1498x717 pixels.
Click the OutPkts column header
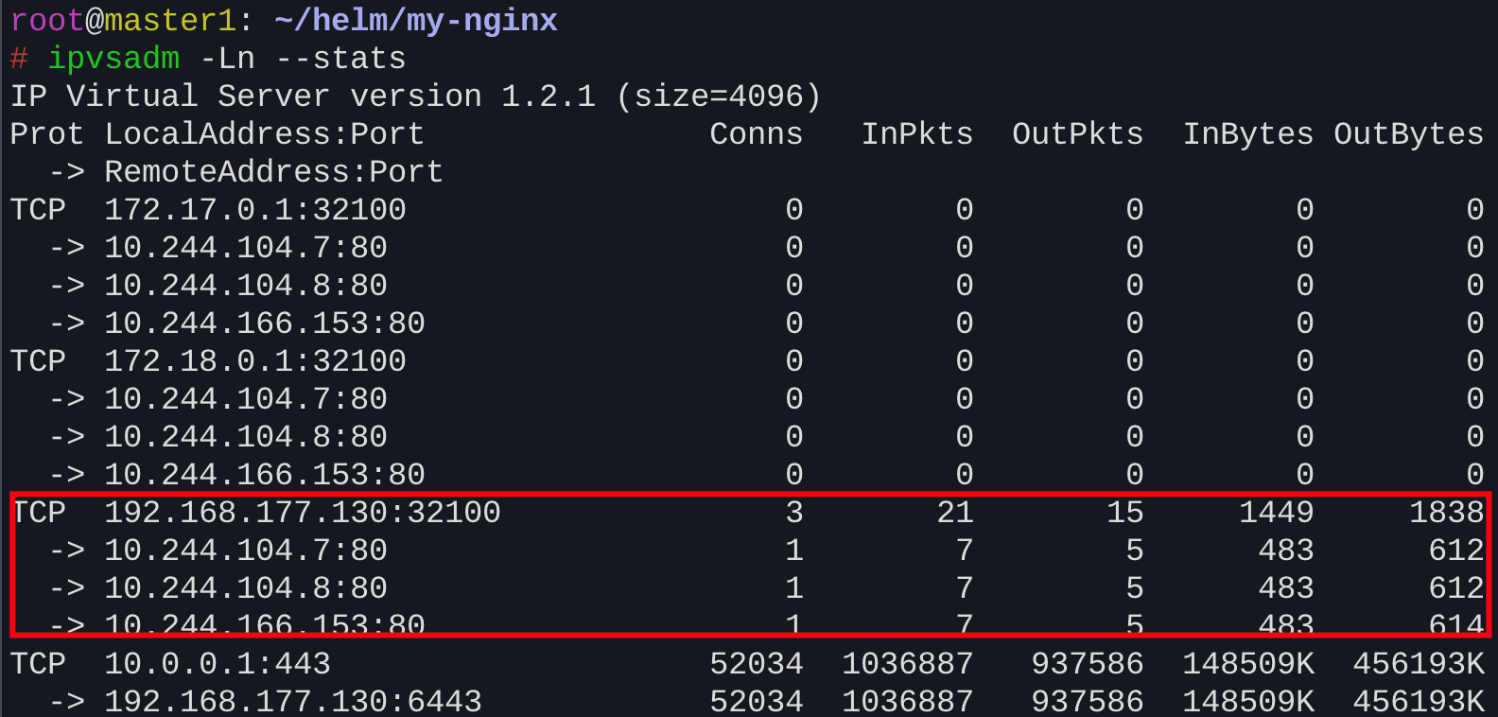tap(1077, 134)
